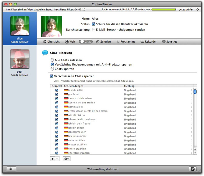Sort by Redewendungen column header

coord(93,86)
